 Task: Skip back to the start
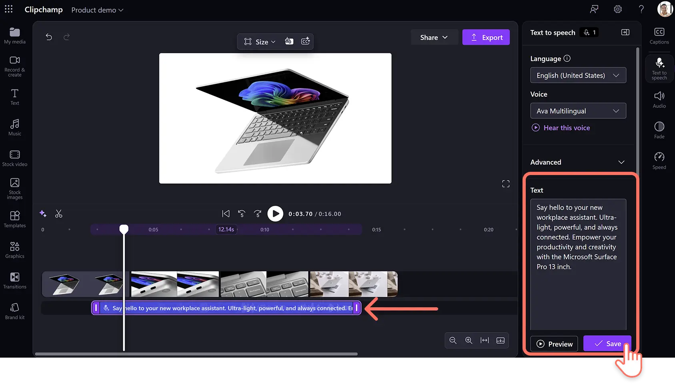(226, 214)
